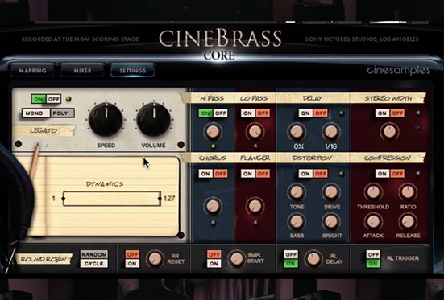Click the amber LED below Hi Pass knob
The height and width of the screenshot is (300, 444).
213,146
